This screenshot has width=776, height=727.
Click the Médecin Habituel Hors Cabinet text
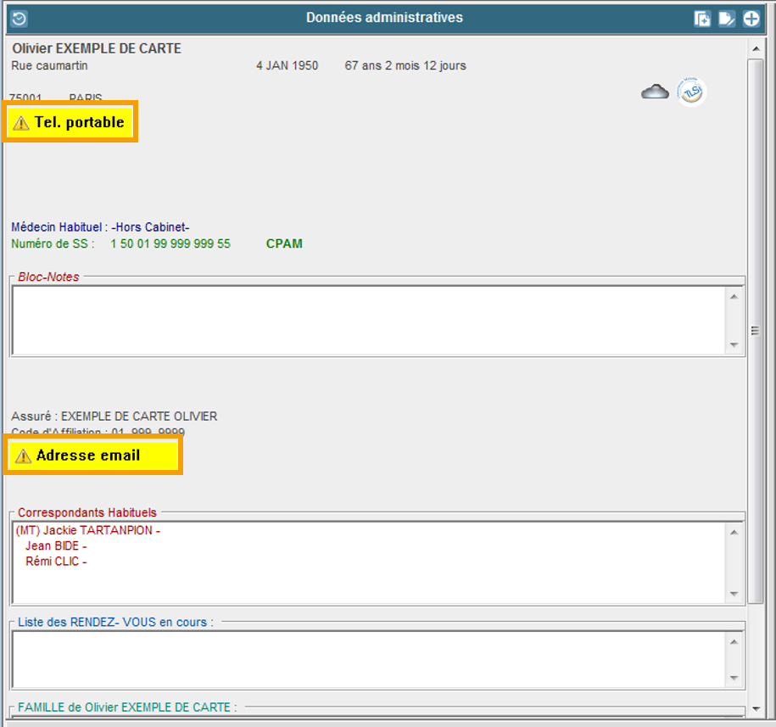tap(100, 226)
